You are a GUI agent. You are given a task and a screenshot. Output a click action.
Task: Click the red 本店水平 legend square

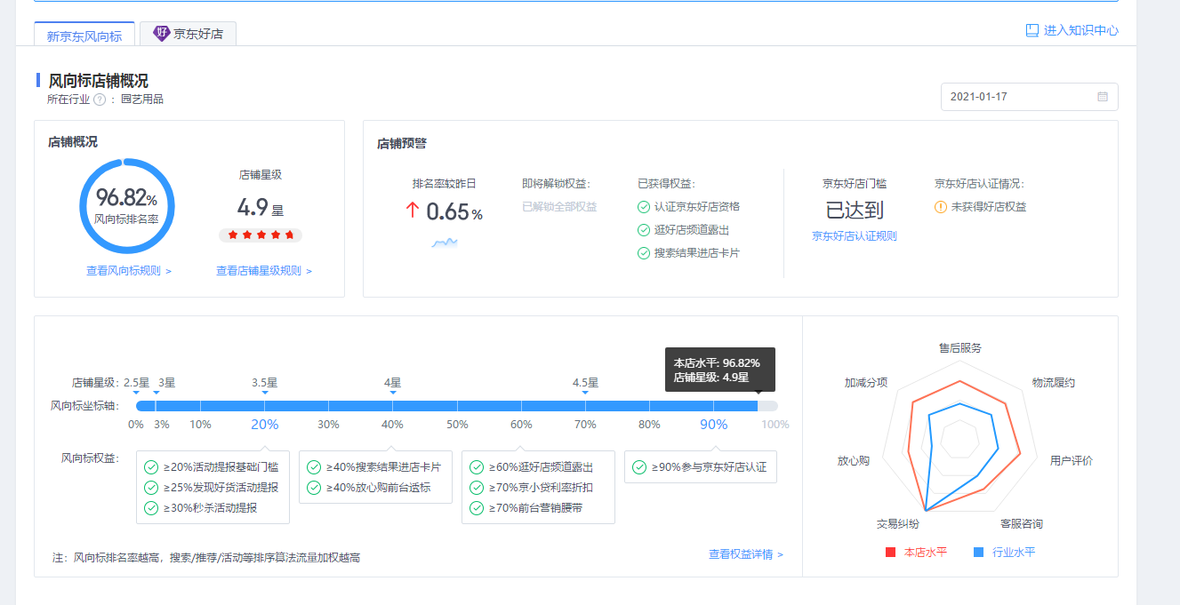[x=891, y=553]
